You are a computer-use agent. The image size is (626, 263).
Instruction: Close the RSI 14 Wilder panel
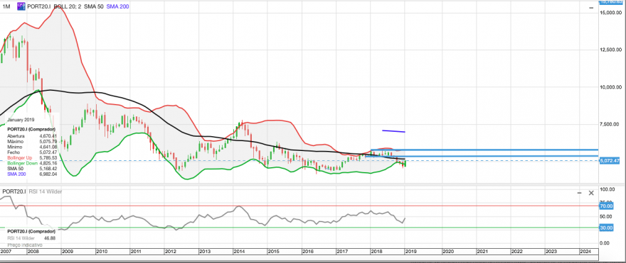tap(591, 193)
